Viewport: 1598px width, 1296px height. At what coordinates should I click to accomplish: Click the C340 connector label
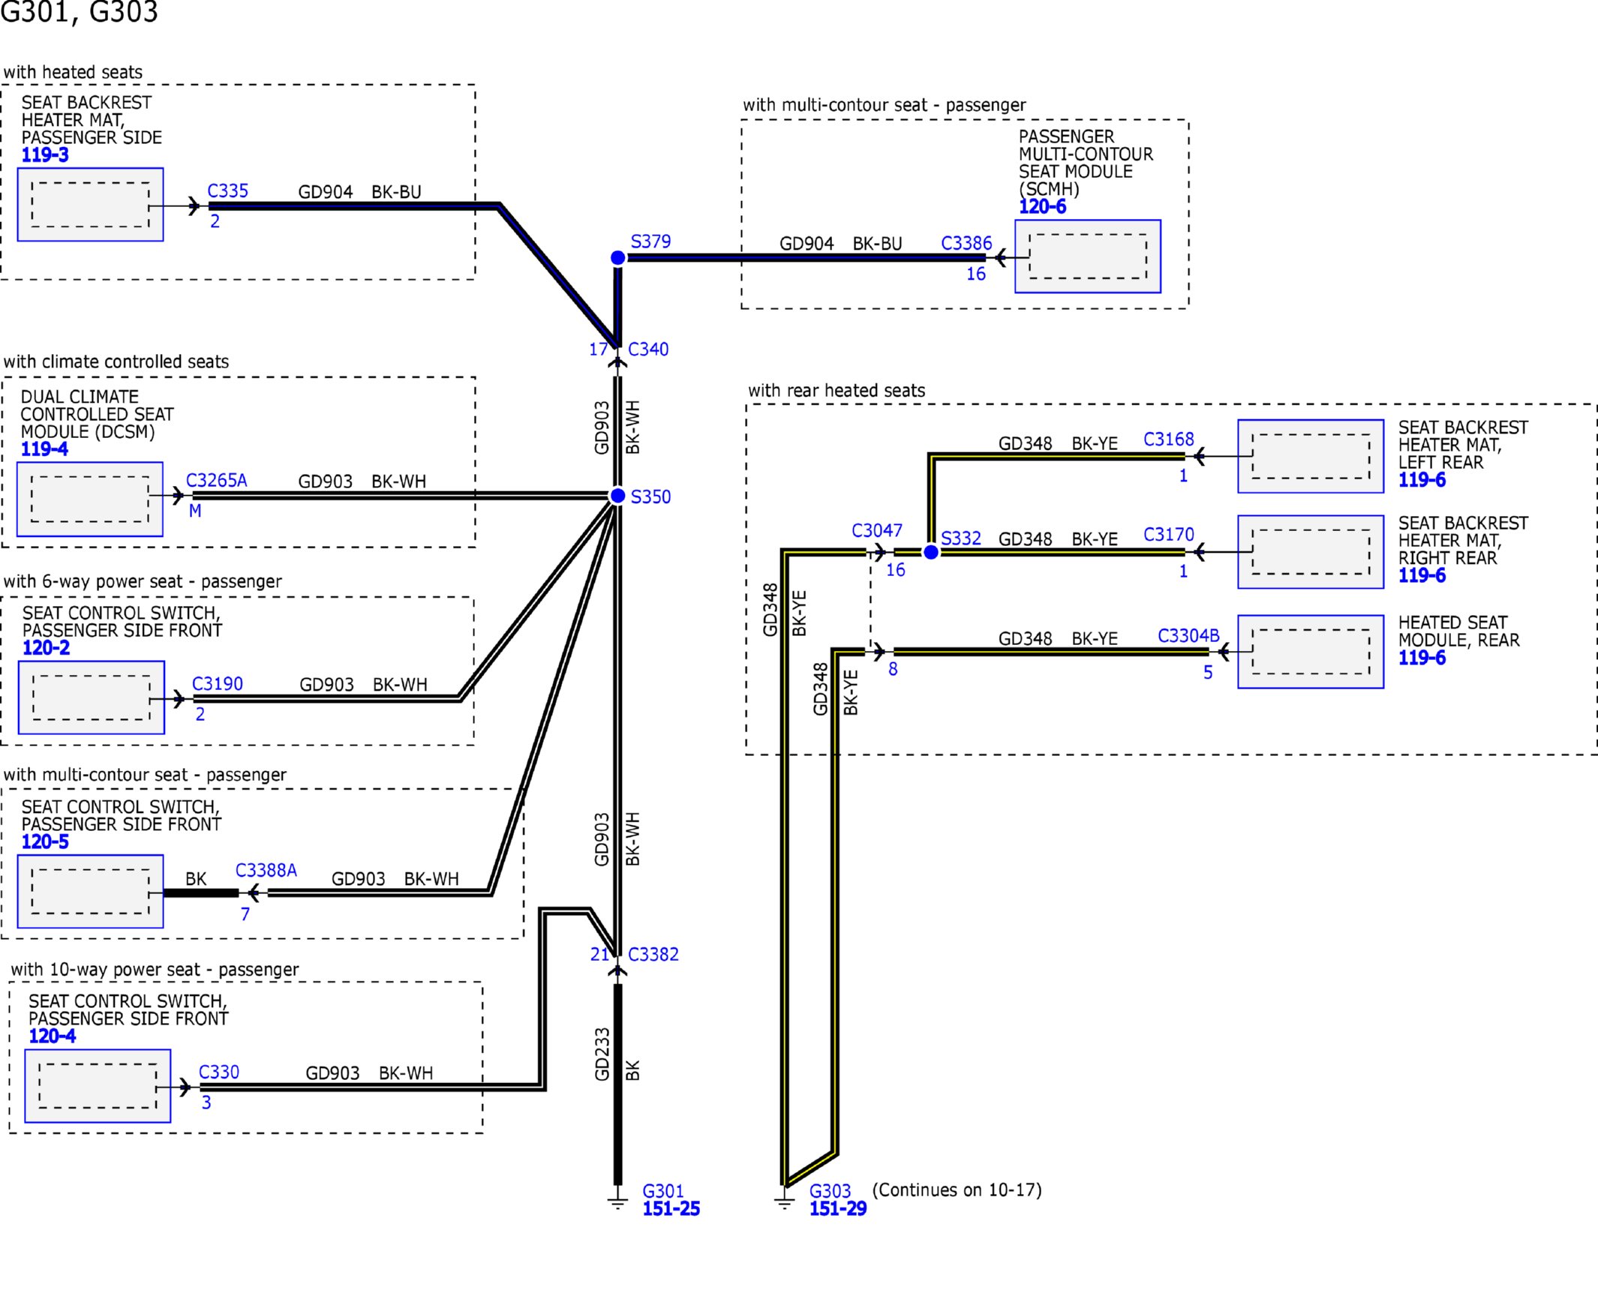(648, 349)
